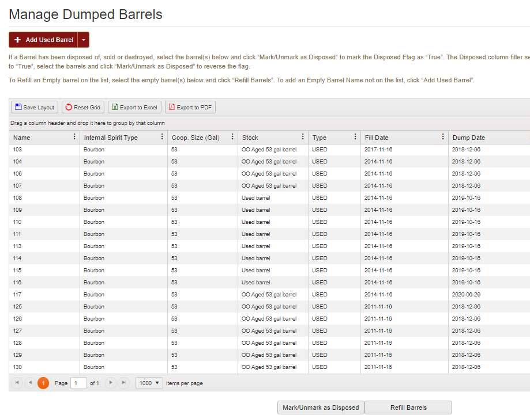The image size is (530, 415).
Task: Open the Fill Date column menu dots
Action: [443, 136]
